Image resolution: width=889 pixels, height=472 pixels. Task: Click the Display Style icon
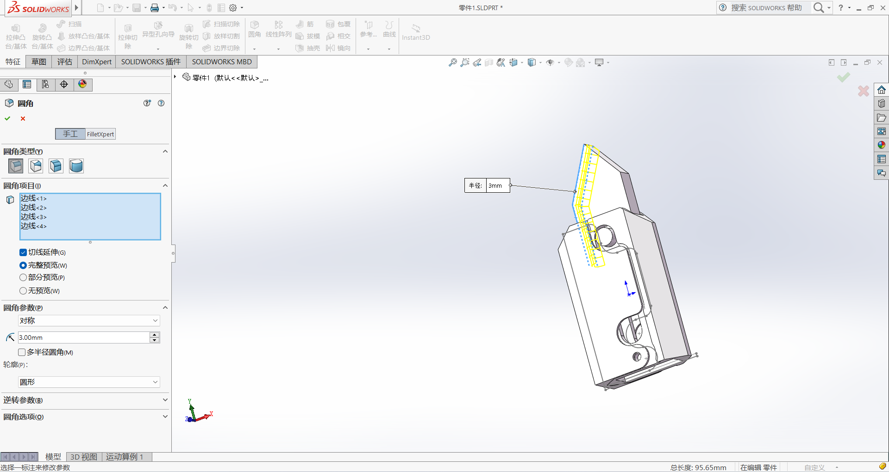click(532, 62)
